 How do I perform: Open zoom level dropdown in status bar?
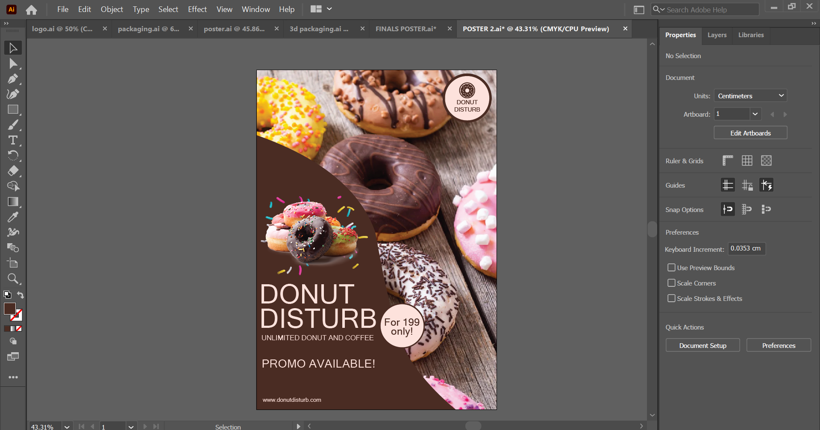[x=67, y=427]
